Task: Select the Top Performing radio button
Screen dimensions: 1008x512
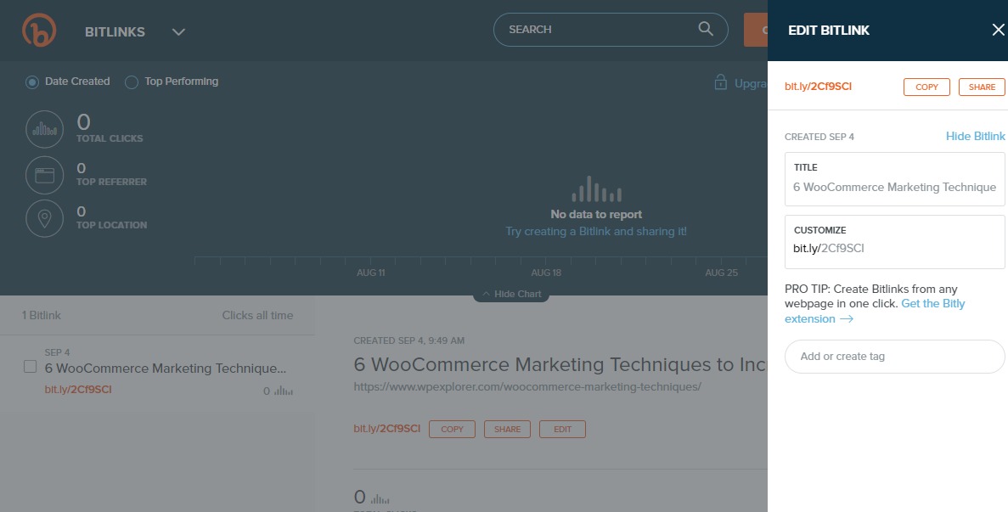Action: tap(131, 82)
